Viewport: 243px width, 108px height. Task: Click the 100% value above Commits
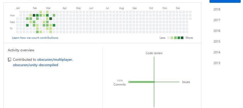point(120,81)
